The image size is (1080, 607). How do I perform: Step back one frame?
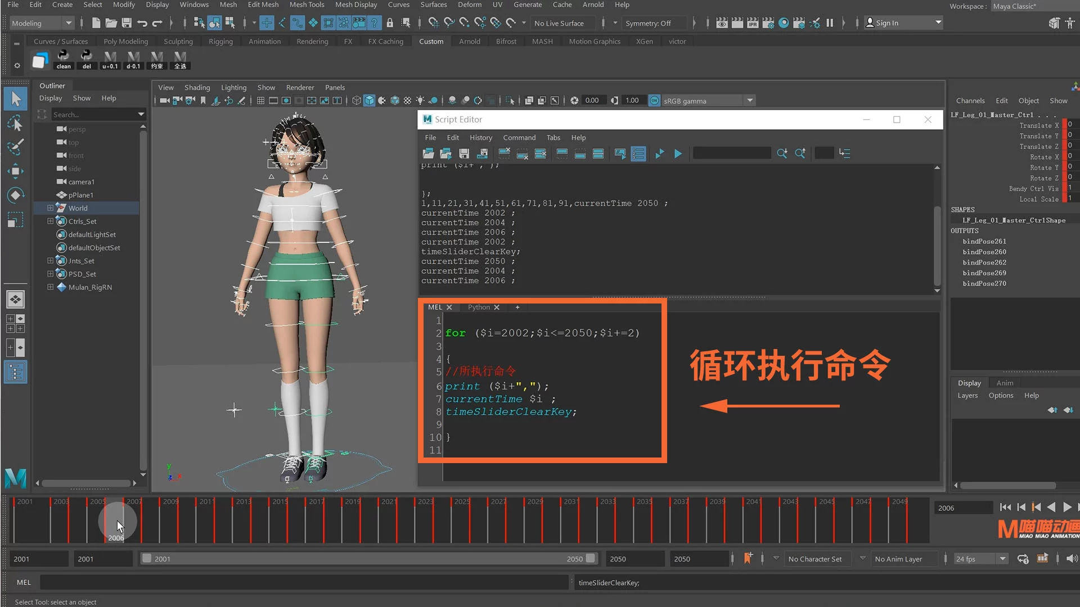tap(1021, 507)
